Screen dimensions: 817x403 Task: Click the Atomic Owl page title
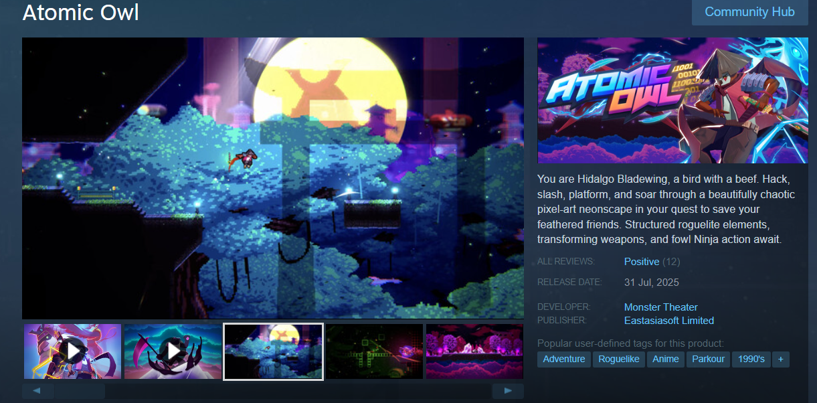point(81,12)
